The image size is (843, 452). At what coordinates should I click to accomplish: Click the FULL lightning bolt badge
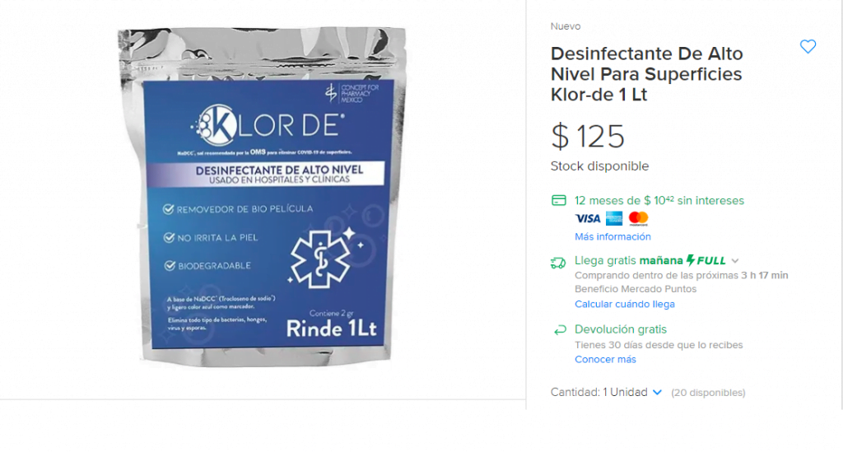coord(706,261)
